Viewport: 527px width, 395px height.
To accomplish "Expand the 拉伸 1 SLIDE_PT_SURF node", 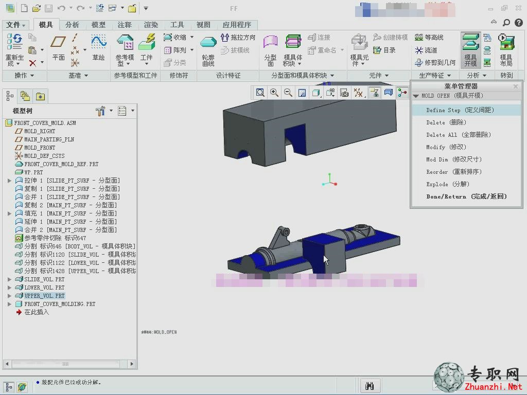I will click(x=9, y=181).
